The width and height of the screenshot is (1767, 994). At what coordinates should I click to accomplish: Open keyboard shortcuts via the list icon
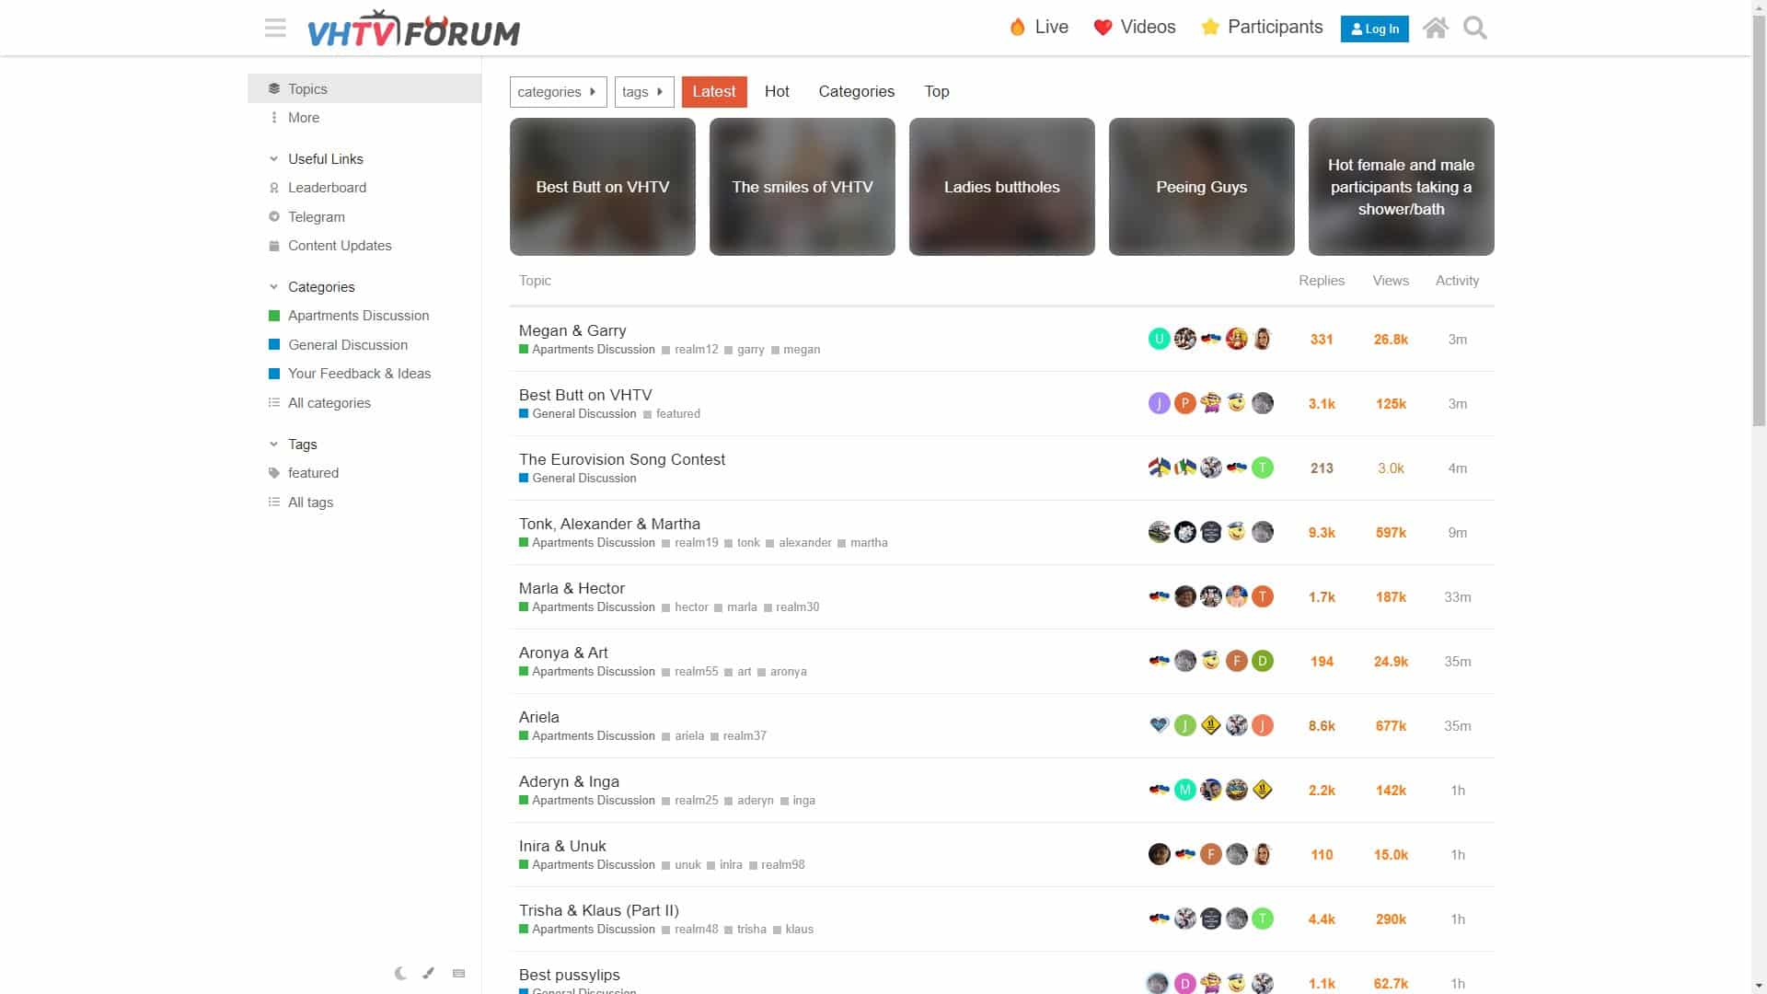coord(458,972)
